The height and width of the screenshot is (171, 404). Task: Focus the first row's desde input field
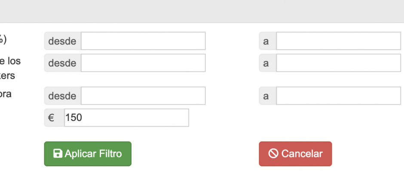143,41
